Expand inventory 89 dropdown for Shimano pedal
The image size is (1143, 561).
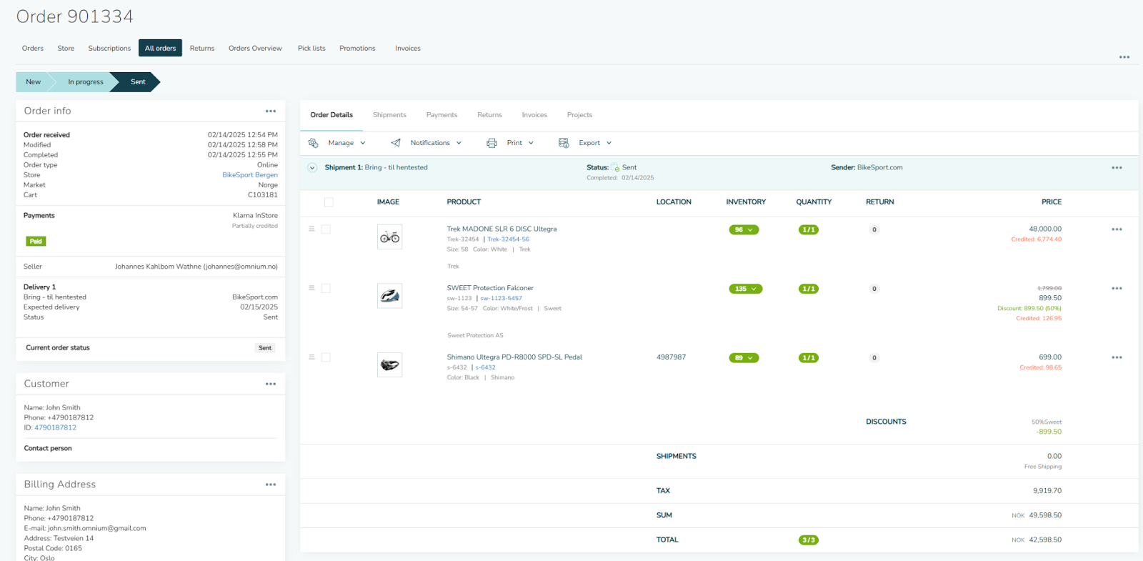(744, 358)
